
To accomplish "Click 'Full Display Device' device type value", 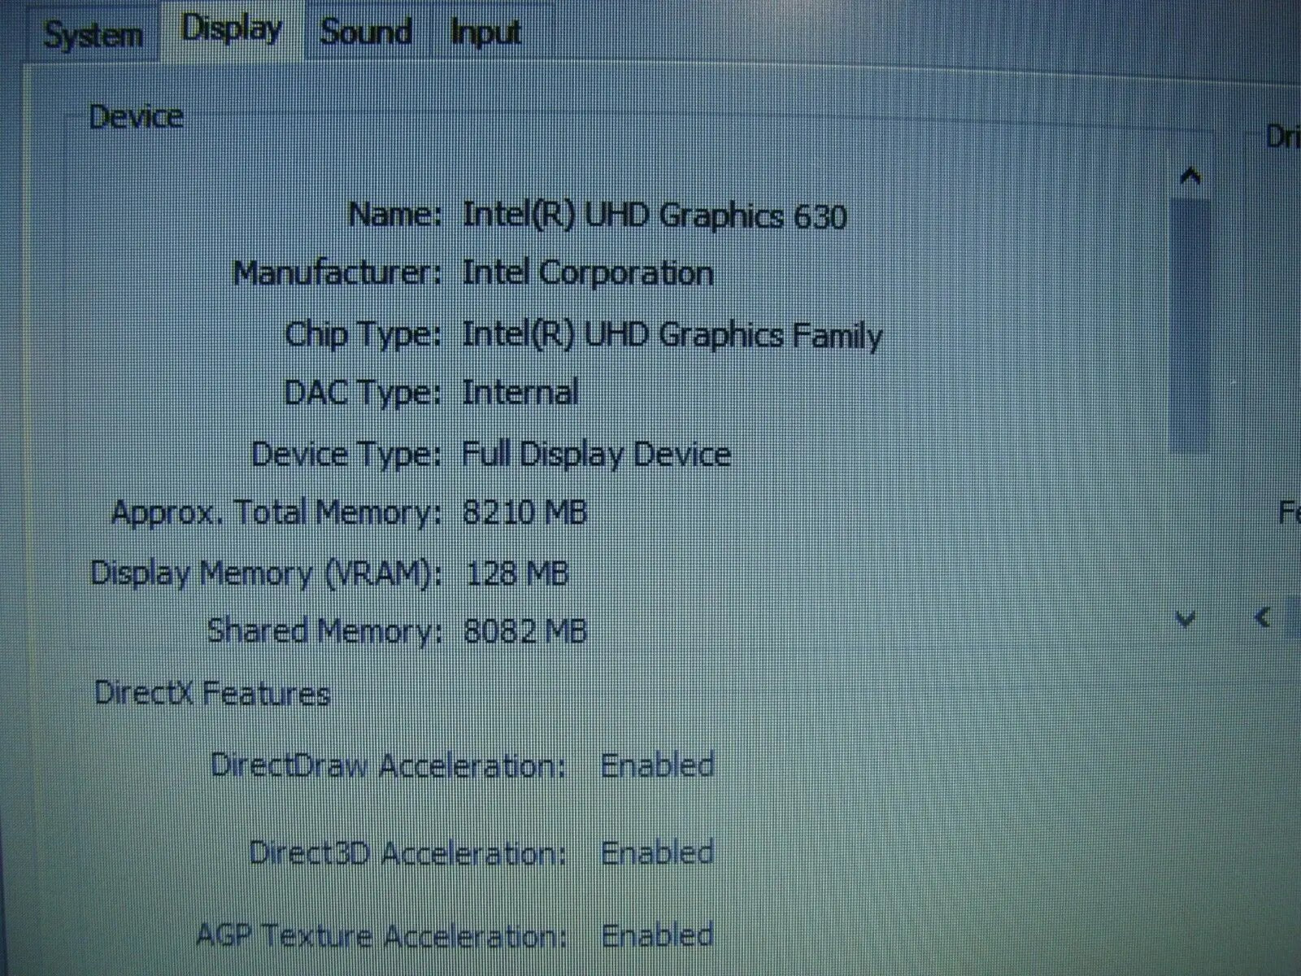I will (x=596, y=454).
